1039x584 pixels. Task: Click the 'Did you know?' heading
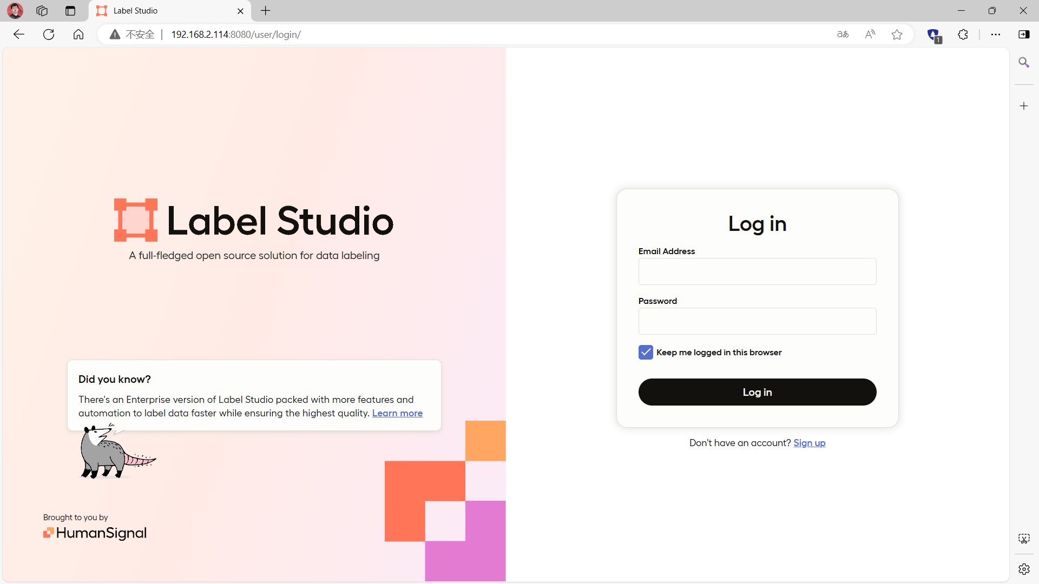pyautogui.click(x=115, y=379)
